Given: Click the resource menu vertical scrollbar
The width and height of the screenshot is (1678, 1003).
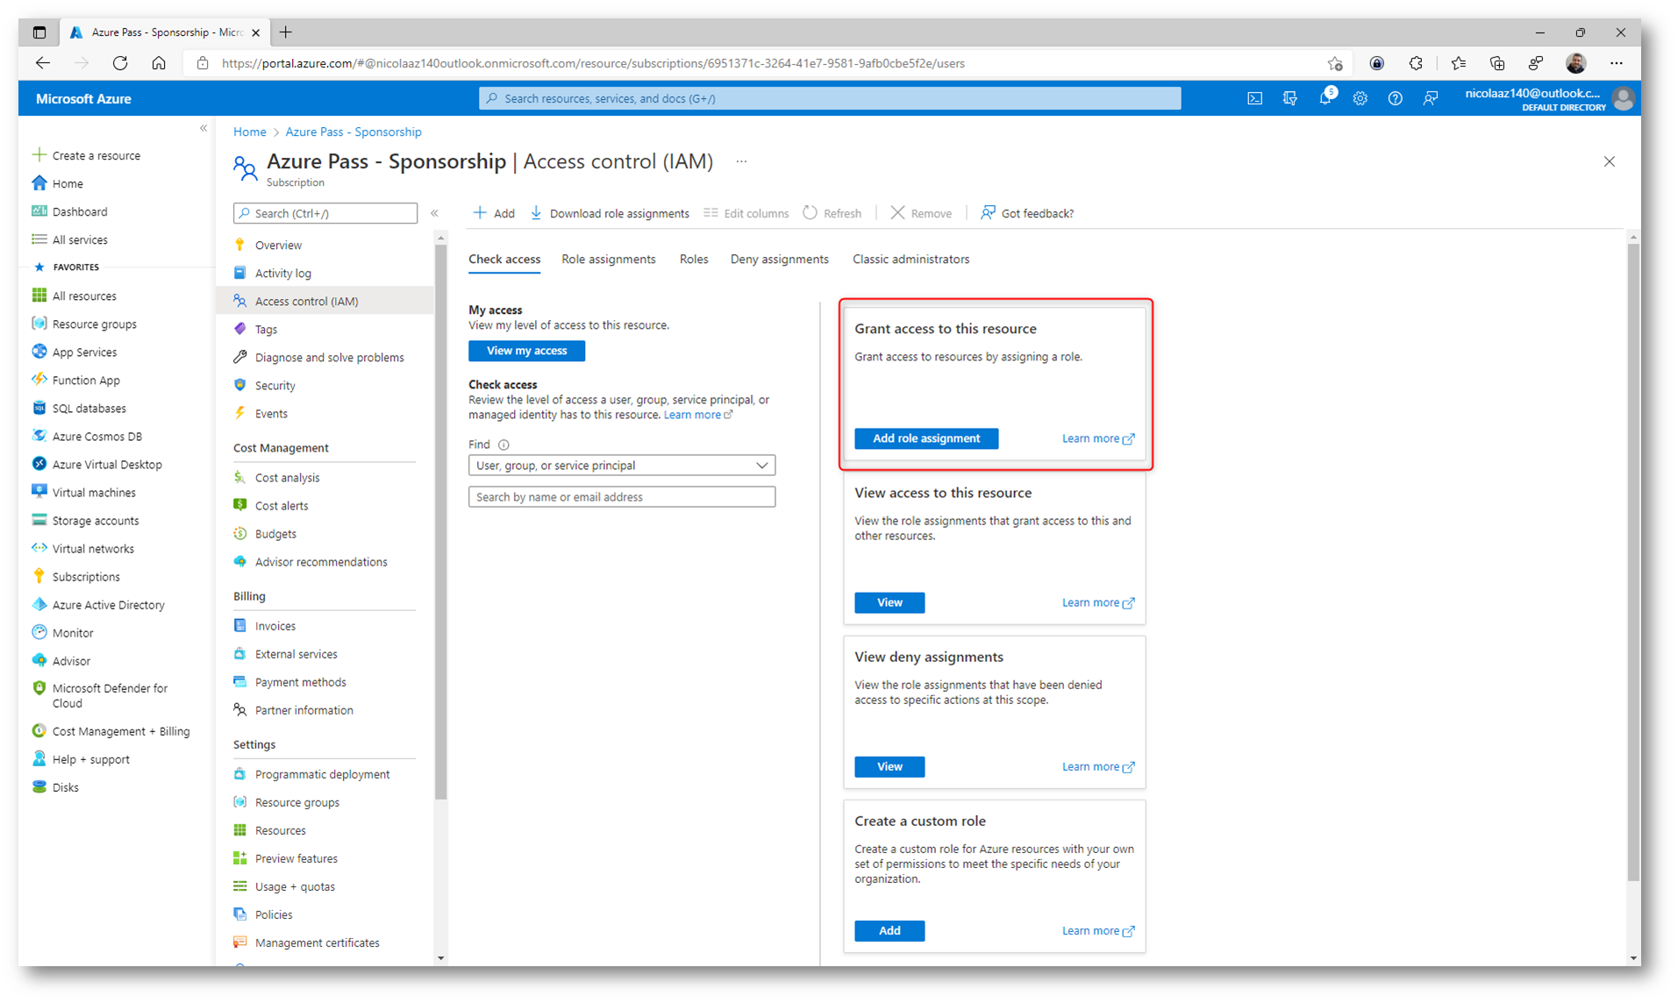Looking at the screenshot, I should (x=440, y=521).
